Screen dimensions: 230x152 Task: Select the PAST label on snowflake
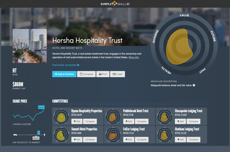click(x=202, y=71)
